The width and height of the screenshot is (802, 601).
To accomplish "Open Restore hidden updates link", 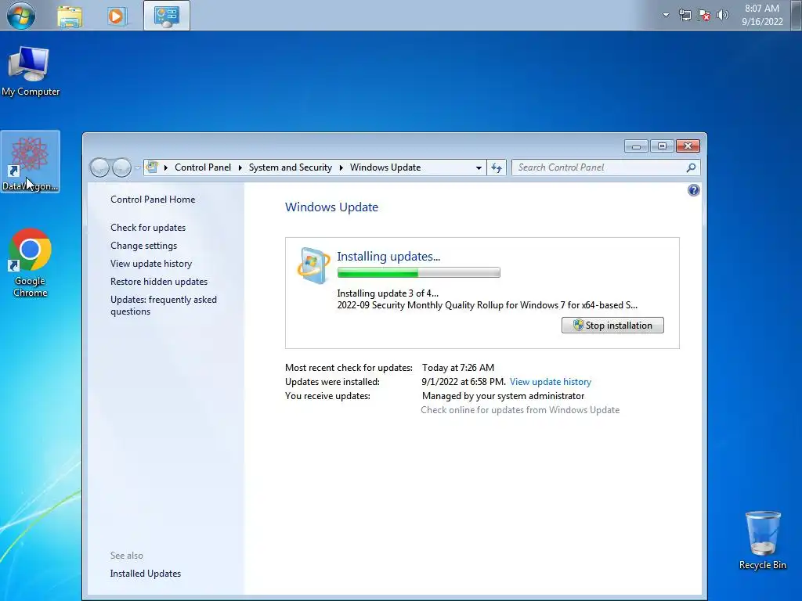I will pos(158,282).
